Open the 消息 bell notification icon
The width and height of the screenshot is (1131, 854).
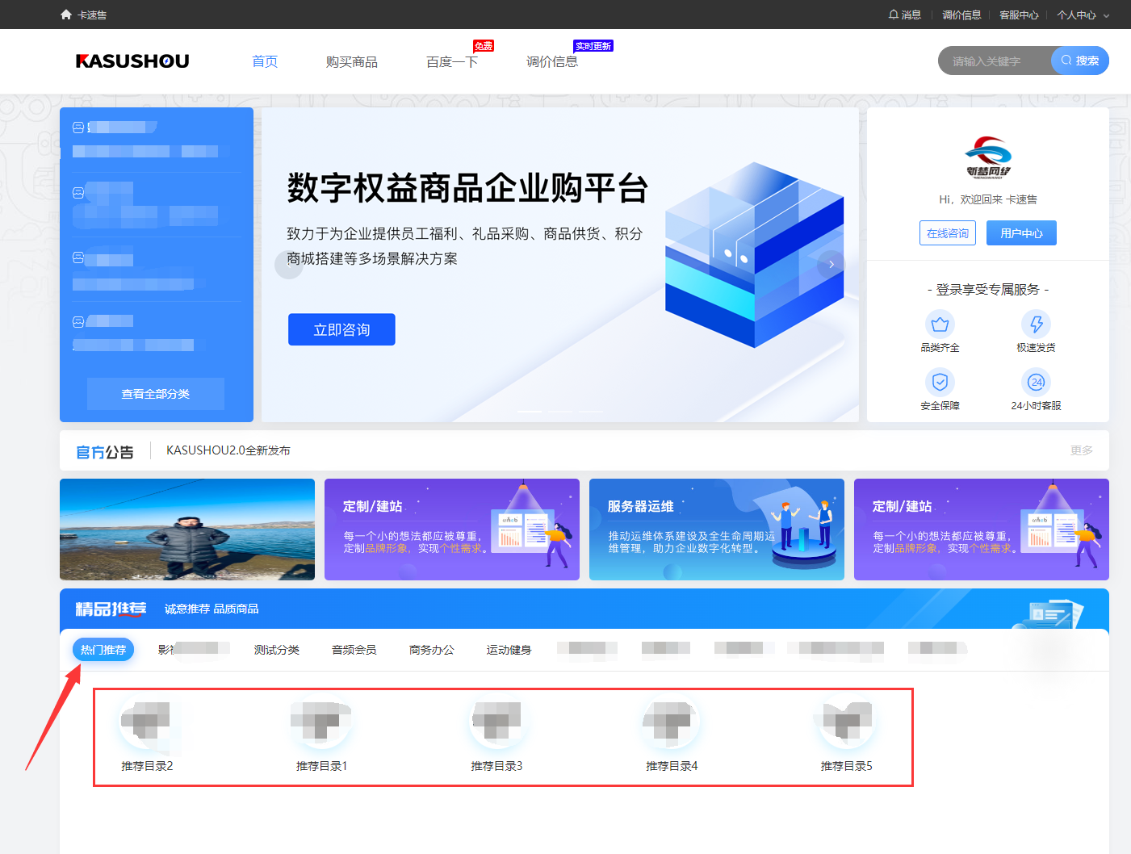[894, 15]
